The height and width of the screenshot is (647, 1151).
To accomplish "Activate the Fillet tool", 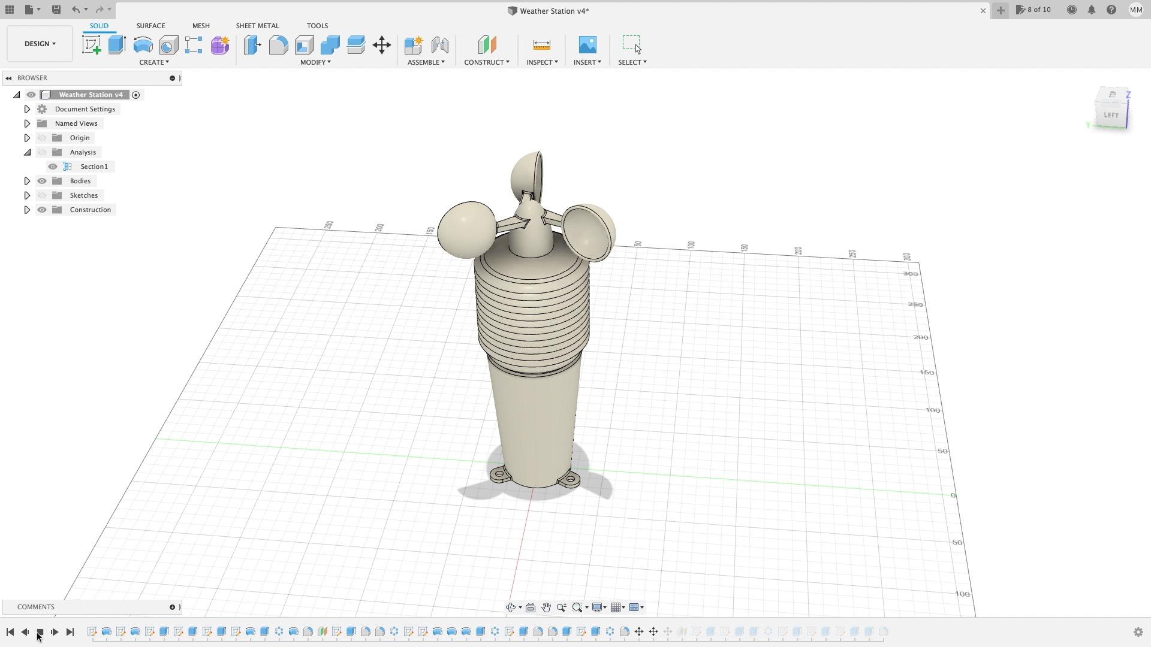I will point(279,45).
